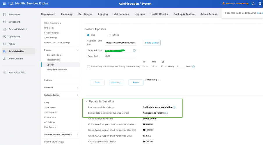Open the HH hours dropdown
The image size is (263, 145).
[145, 66]
